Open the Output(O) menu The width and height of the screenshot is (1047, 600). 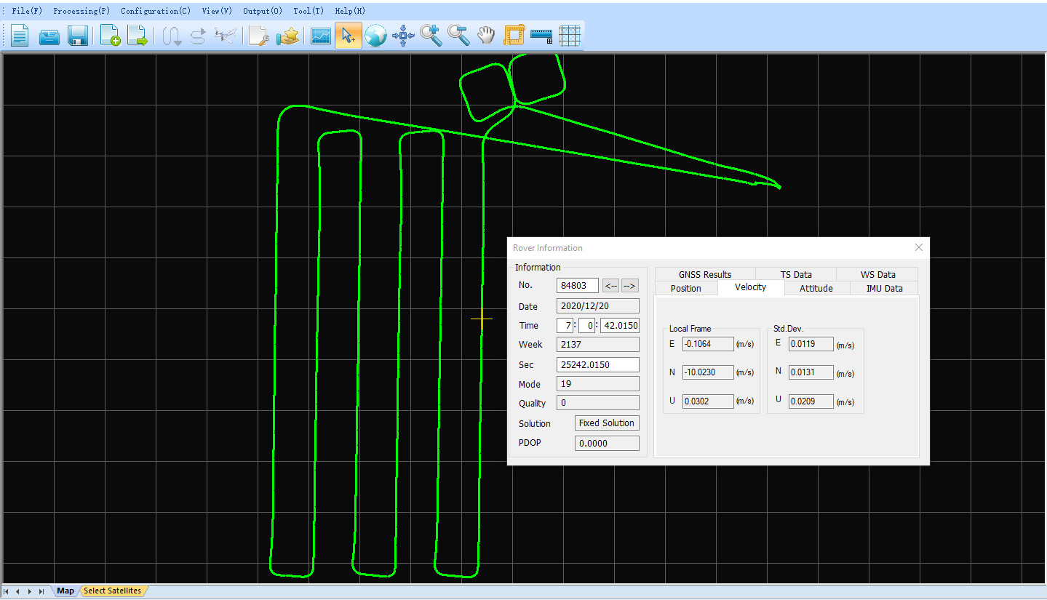tap(263, 11)
